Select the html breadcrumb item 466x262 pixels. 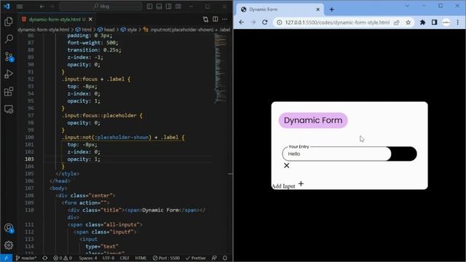coord(84,30)
